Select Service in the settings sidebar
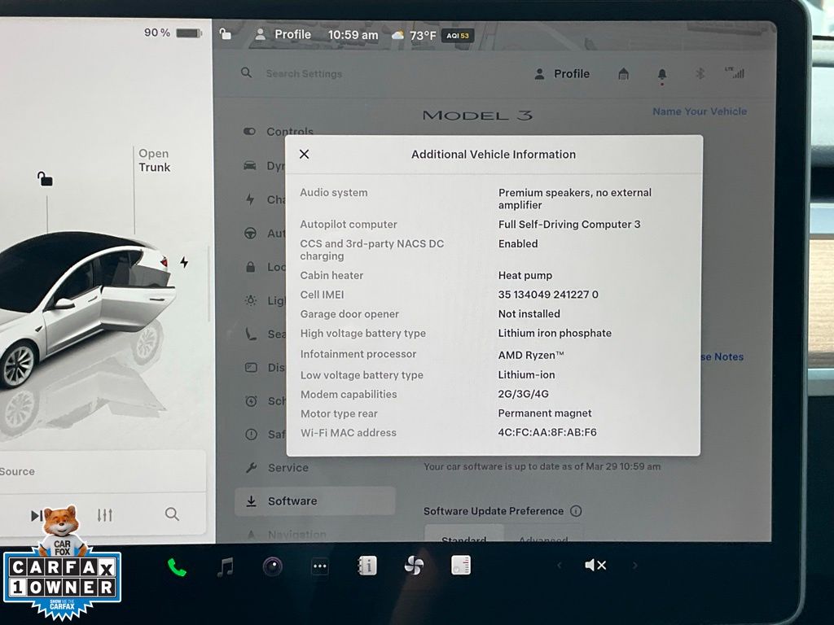The height and width of the screenshot is (625, 834). tap(288, 468)
